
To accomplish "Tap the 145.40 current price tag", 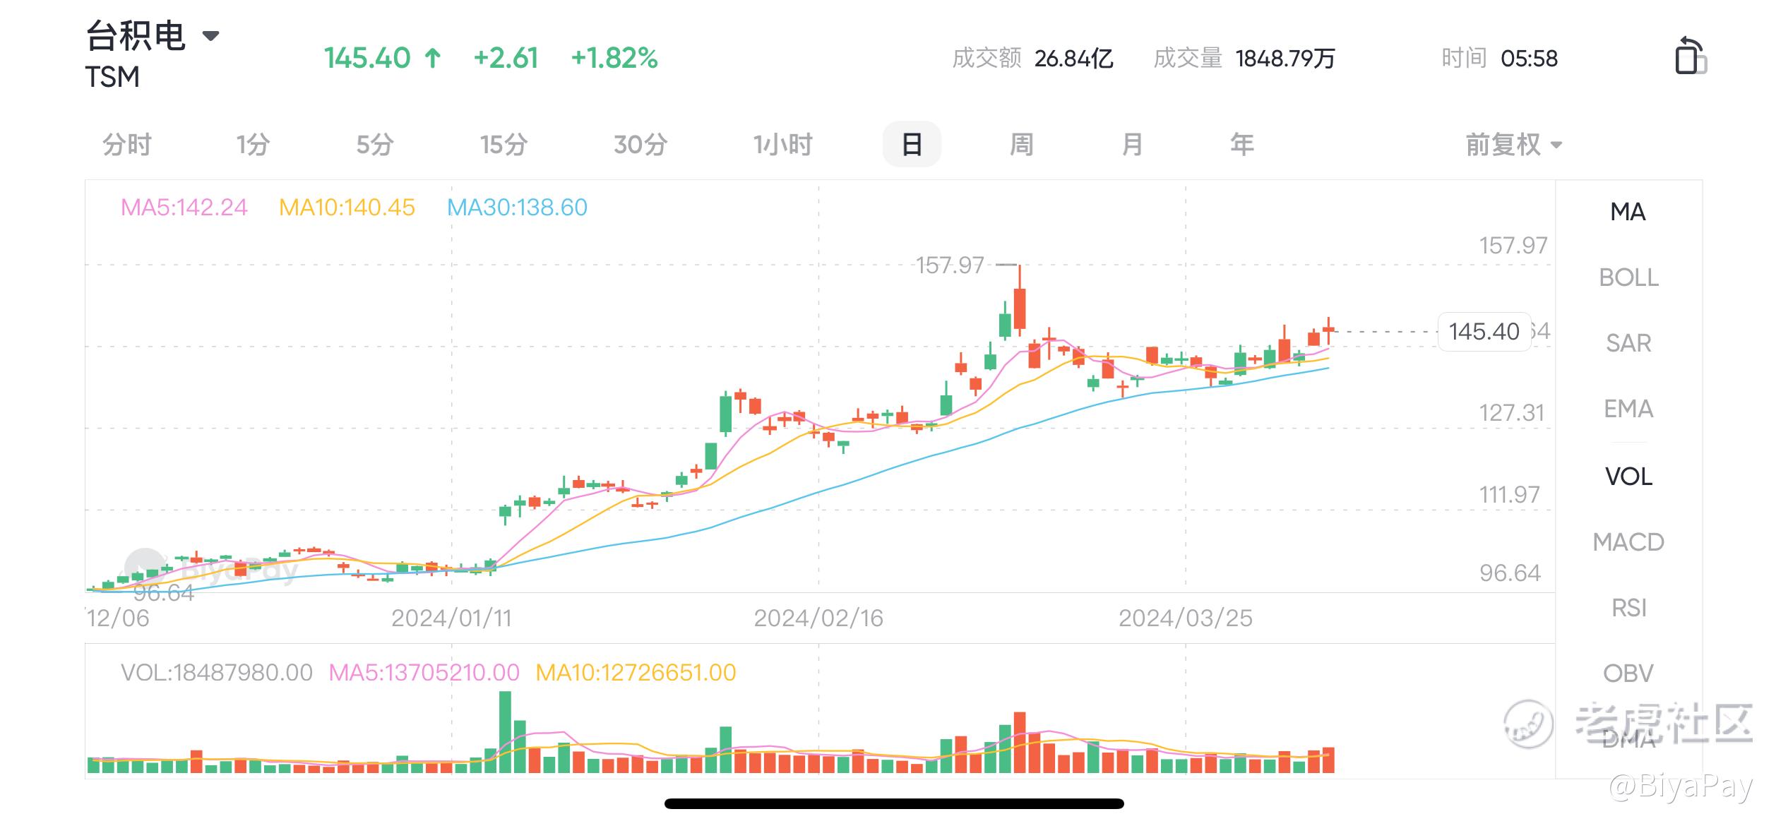I will pos(1484,331).
